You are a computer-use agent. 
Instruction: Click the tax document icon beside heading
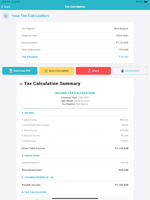pos(6,16)
